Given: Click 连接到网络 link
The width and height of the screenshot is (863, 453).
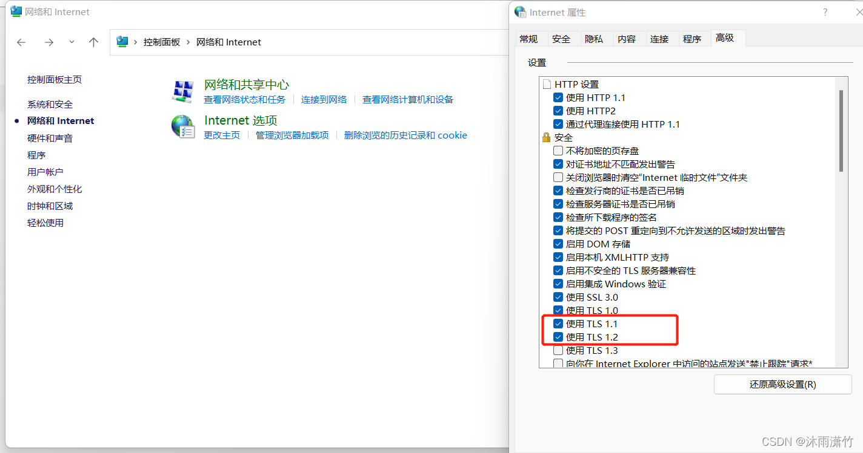Looking at the screenshot, I should tap(324, 99).
